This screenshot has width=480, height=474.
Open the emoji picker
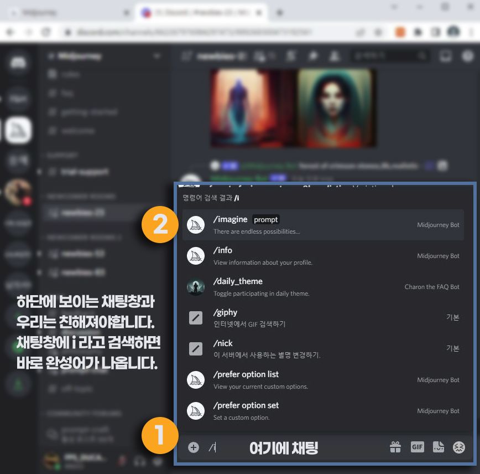(x=458, y=447)
